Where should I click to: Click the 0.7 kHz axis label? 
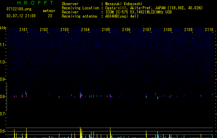click(x=3, y=114)
